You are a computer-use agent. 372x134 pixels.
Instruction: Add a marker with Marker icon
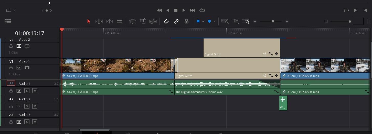click(x=209, y=21)
